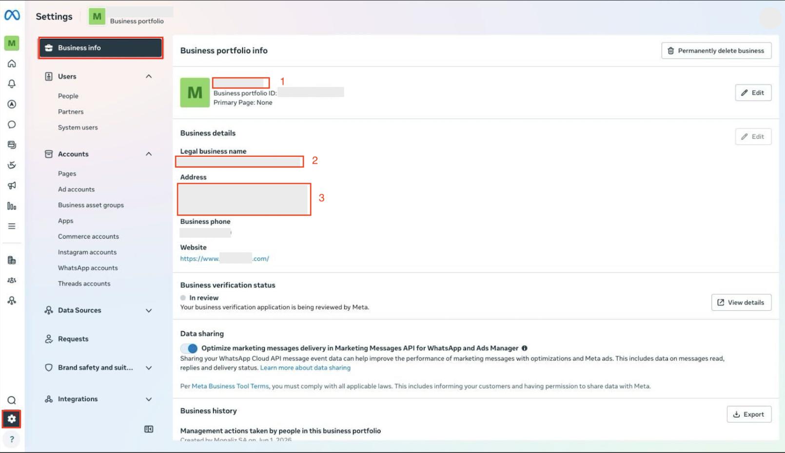Open Learn more about data sharing link
Screen dimensions: 785x453
[305, 368]
